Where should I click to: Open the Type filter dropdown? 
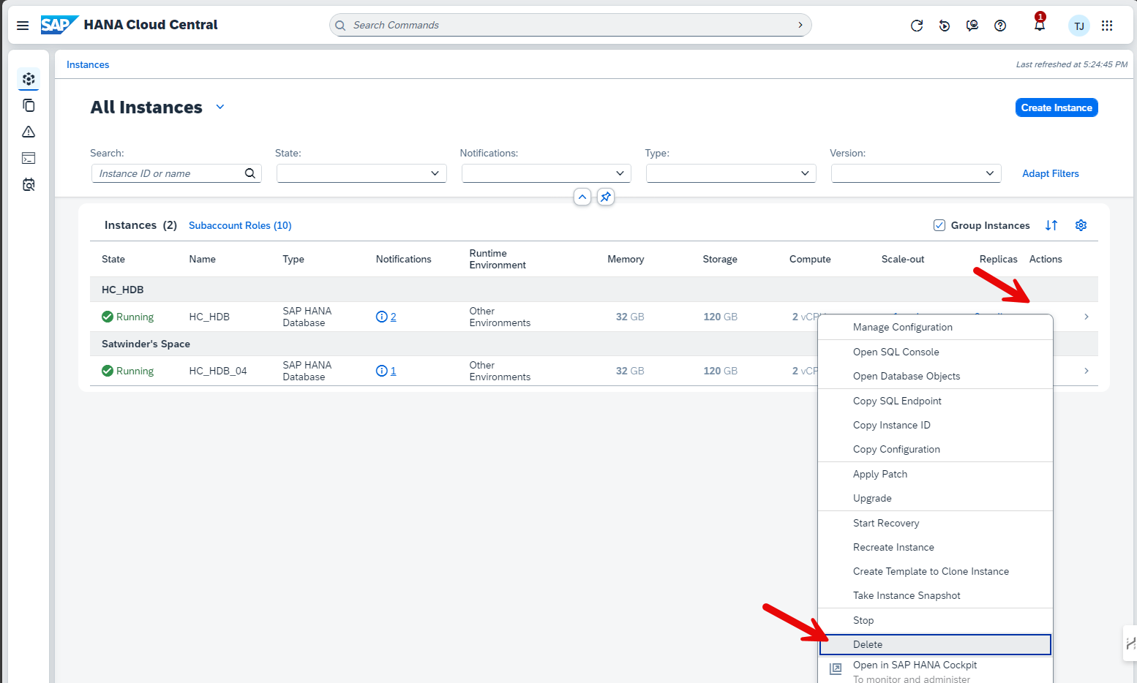click(x=731, y=173)
